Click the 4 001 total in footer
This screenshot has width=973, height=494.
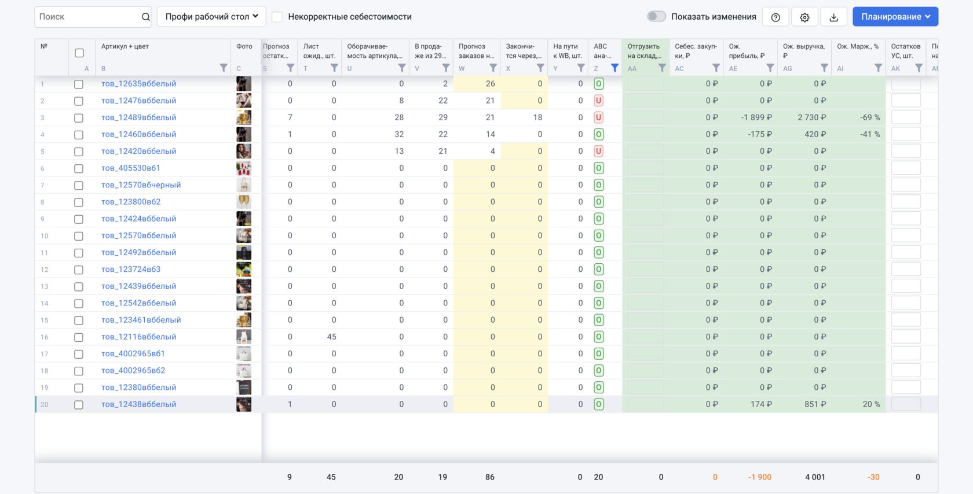pyautogui.click(x=815, y=477)
